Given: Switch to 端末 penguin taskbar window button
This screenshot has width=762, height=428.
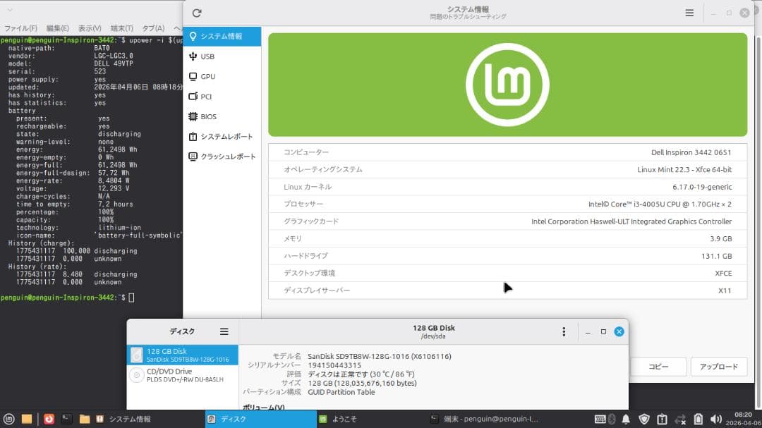Looking at the screenshot, I should pyautogui.click(x=485, y=420).
